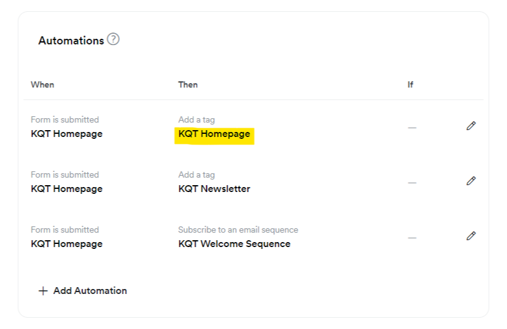Image resolution: width=507 pixels, height=329 pixels.
Task: Edit the KQT Welcome Sequence automation
Action: [471, 236]
